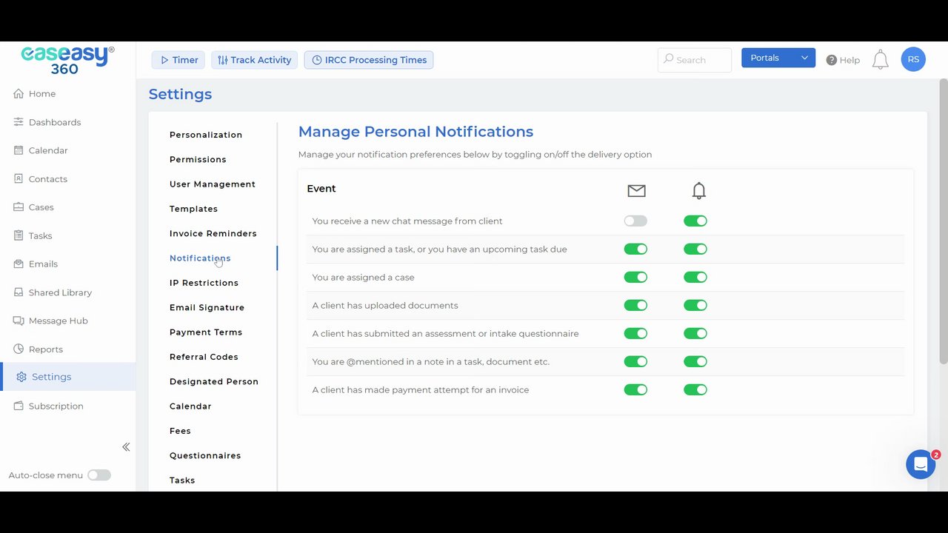
Task: Click the Help question mark icon
Action: click(832, 60)
